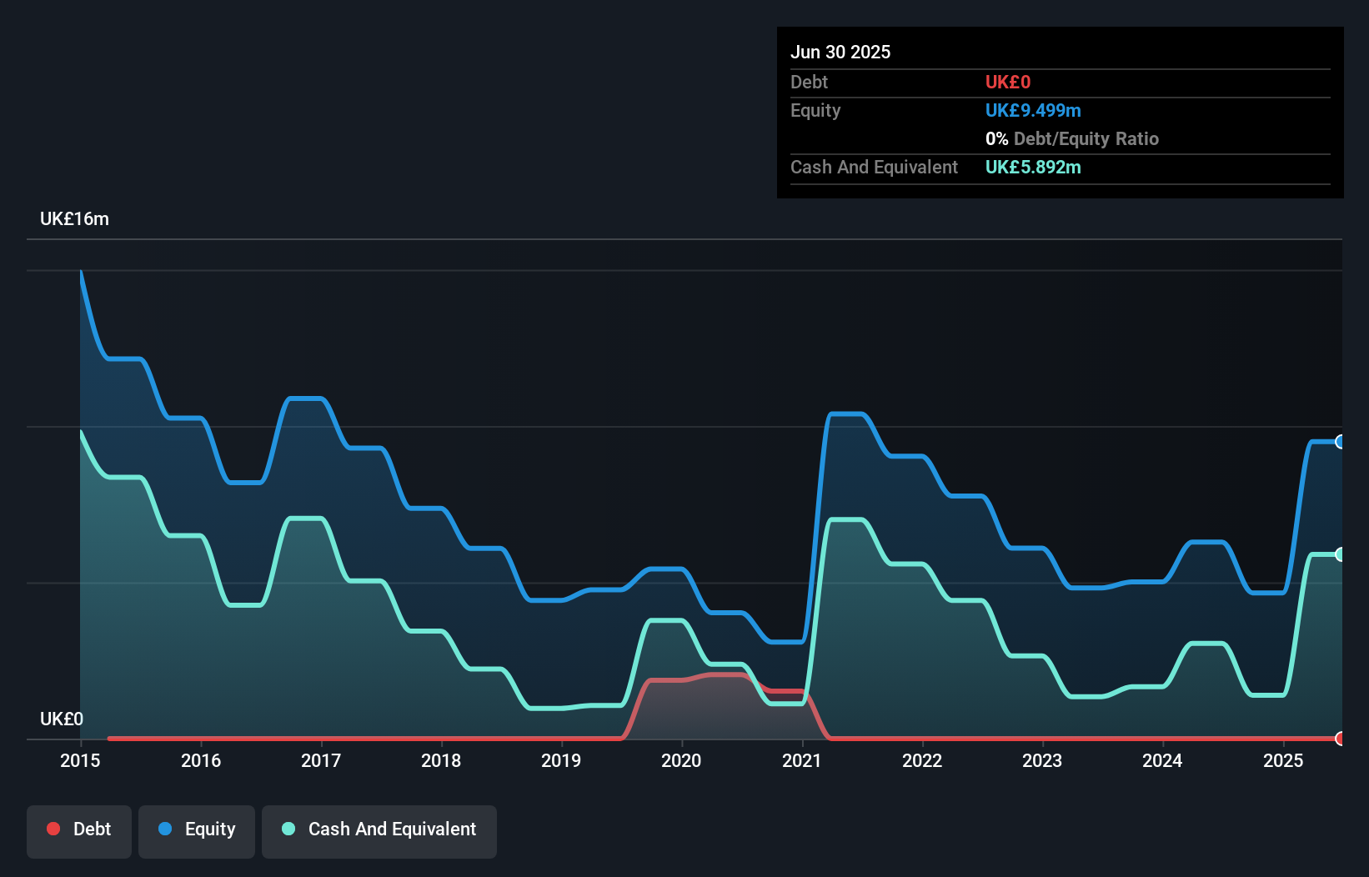Click the Debt endpoint marker near the axis
Image resolution: width=1369 pixels, height=877 pixels.
(1339, 738)
